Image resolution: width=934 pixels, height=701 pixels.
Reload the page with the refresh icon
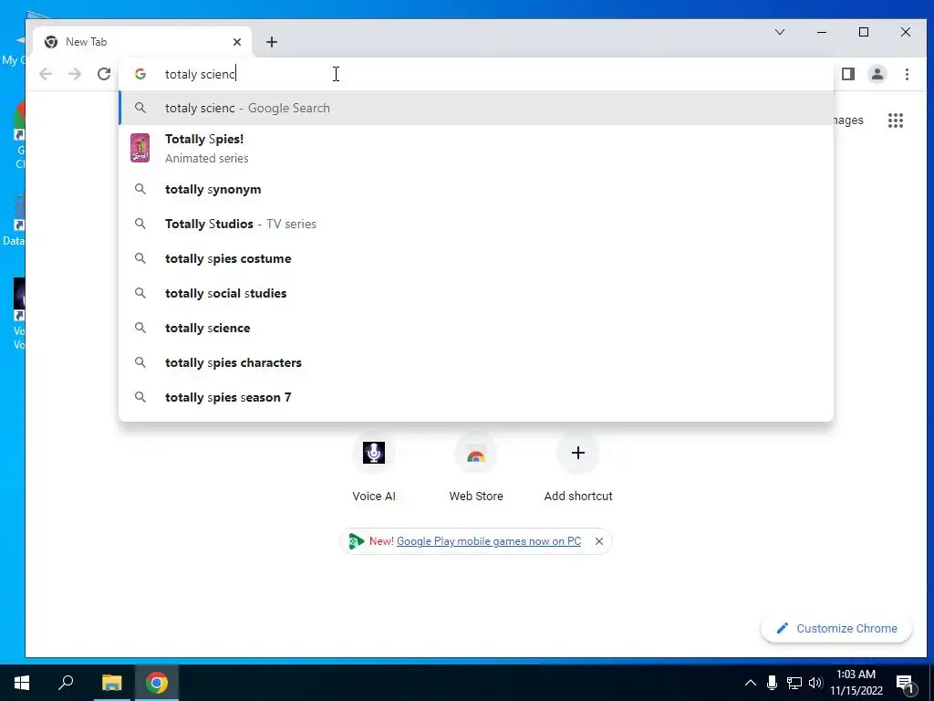point(104,74)
